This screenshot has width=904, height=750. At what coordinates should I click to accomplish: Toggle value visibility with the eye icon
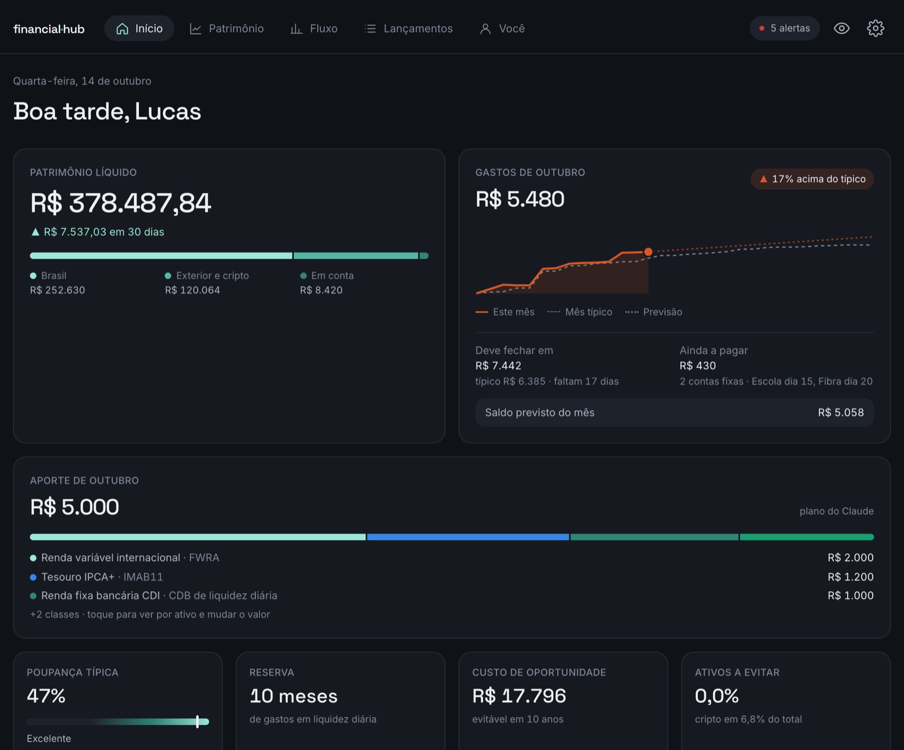point(841,28)
